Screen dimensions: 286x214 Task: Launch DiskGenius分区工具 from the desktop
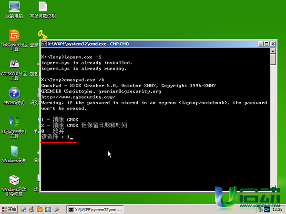[14, 41]
